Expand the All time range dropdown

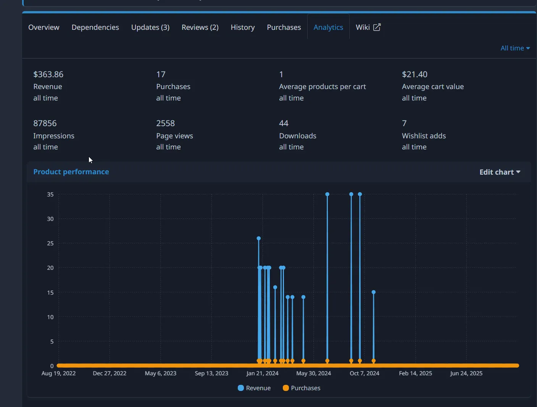pos(515,48)
